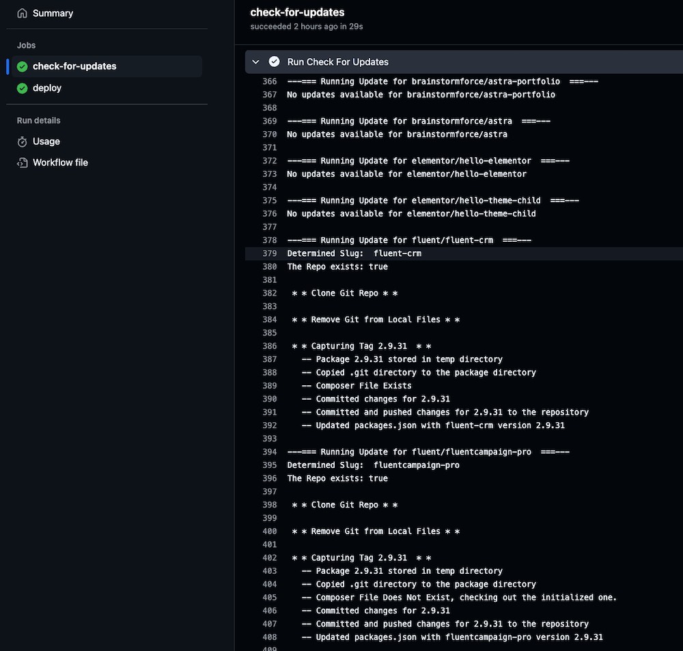Click "Determined Slug: fluent-crm" log line
Image resolution: width=683 pixels, height=651 pixels.
pyautogui.click(x=354, y=253)
